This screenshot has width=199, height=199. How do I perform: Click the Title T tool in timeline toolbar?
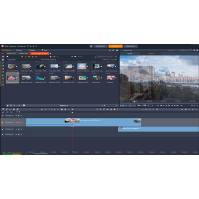click(x=49, y=109)
